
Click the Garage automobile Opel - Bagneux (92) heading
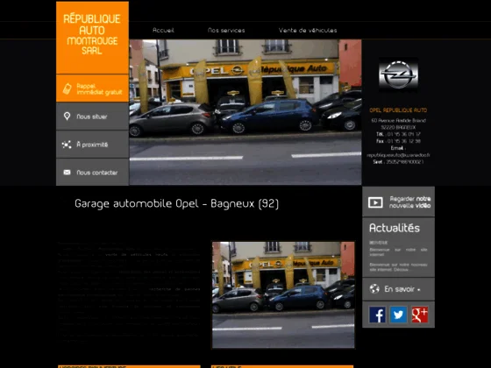tap(176, 203)
